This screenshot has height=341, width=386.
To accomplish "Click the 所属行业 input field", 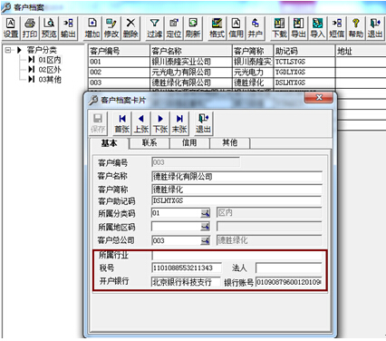I will click(x=236, y=255).
